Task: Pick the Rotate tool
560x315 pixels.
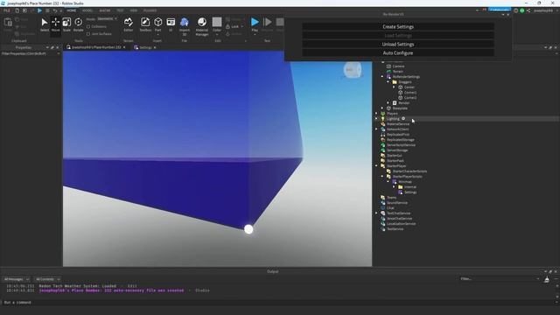Action: [x=78, y=24]
